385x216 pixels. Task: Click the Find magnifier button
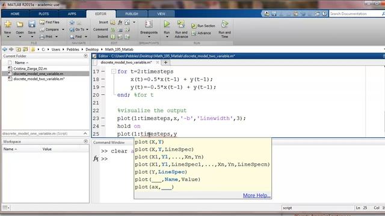click(x=76, y=37)
